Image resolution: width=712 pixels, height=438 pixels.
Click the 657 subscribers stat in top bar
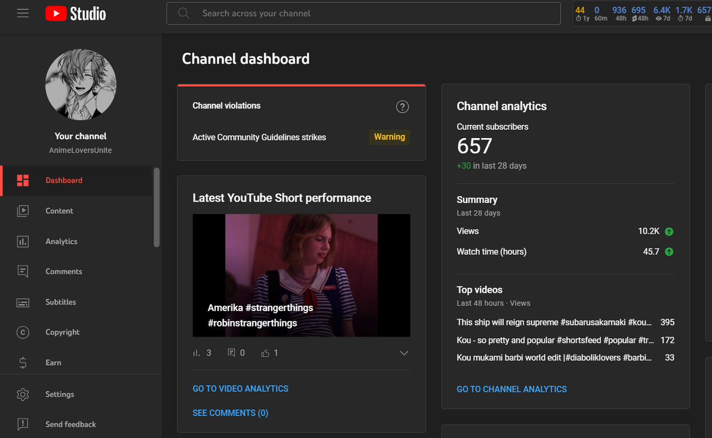point(704,13)
